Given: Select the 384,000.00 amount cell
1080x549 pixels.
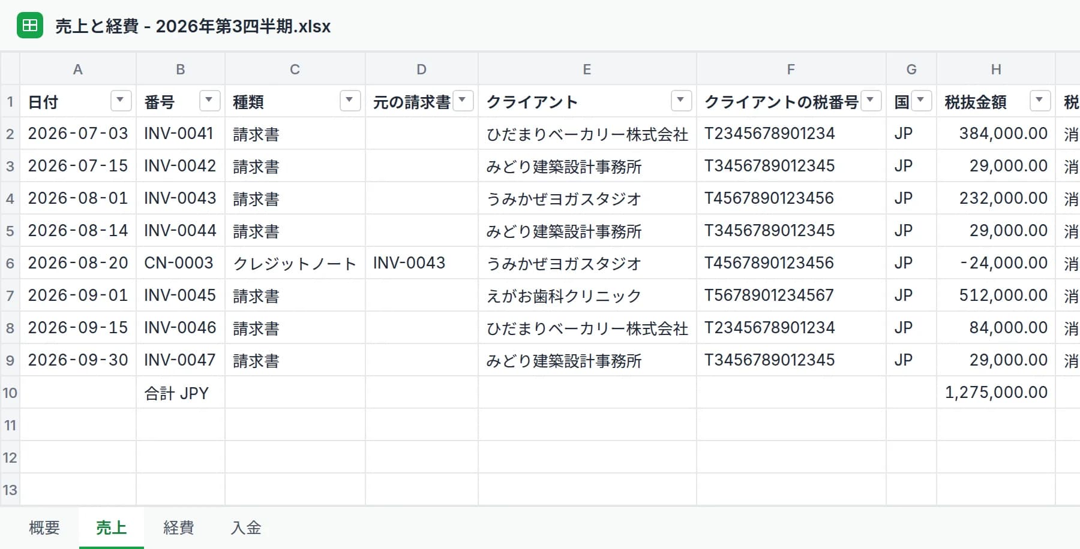Looking at the screenshot, I should point(996,133).
